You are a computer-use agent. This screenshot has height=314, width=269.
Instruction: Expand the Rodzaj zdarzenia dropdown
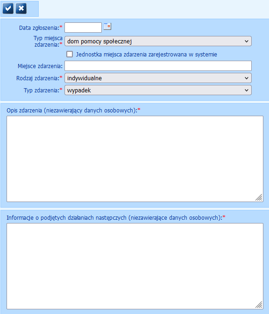[x=158, y=78]
